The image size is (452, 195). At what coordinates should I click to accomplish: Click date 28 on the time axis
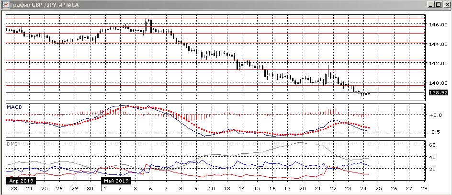point(424,189)
